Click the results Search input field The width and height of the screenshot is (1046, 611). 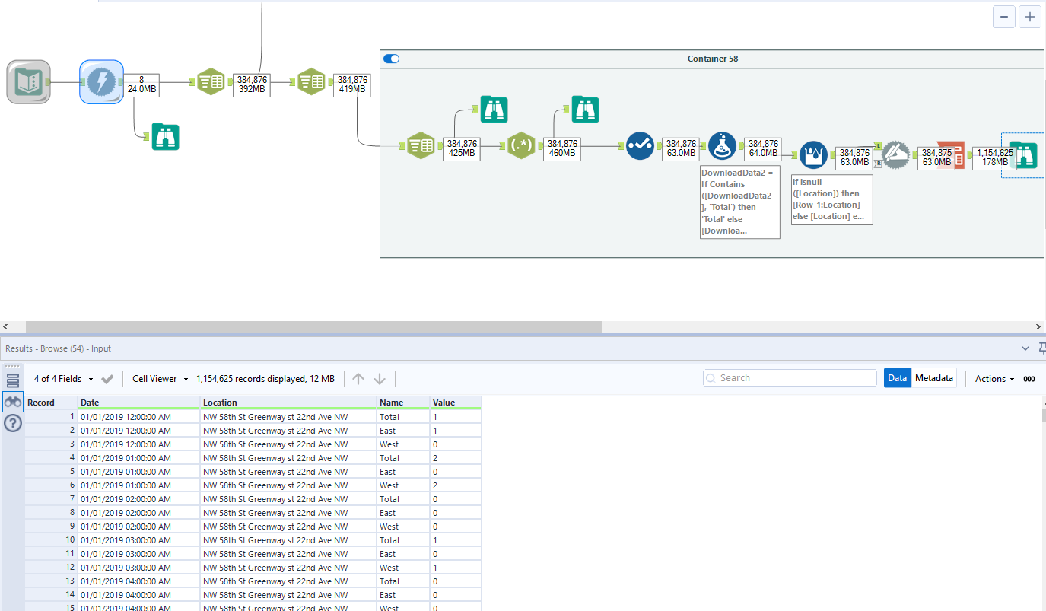tap(795, 378)
